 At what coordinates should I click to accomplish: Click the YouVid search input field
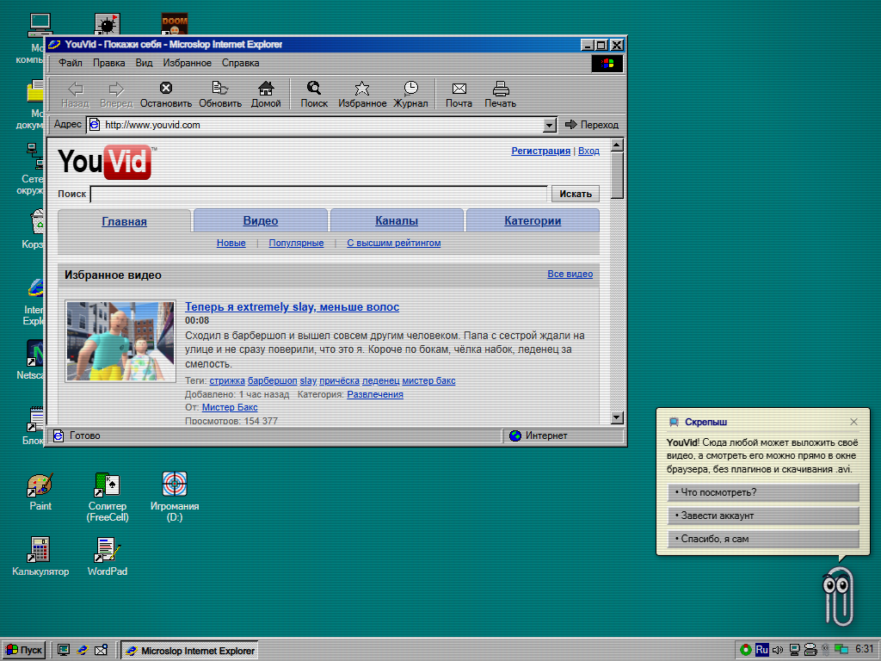tap(318, 194)
